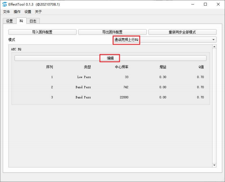Click center frequency value 742

point(126,87)
